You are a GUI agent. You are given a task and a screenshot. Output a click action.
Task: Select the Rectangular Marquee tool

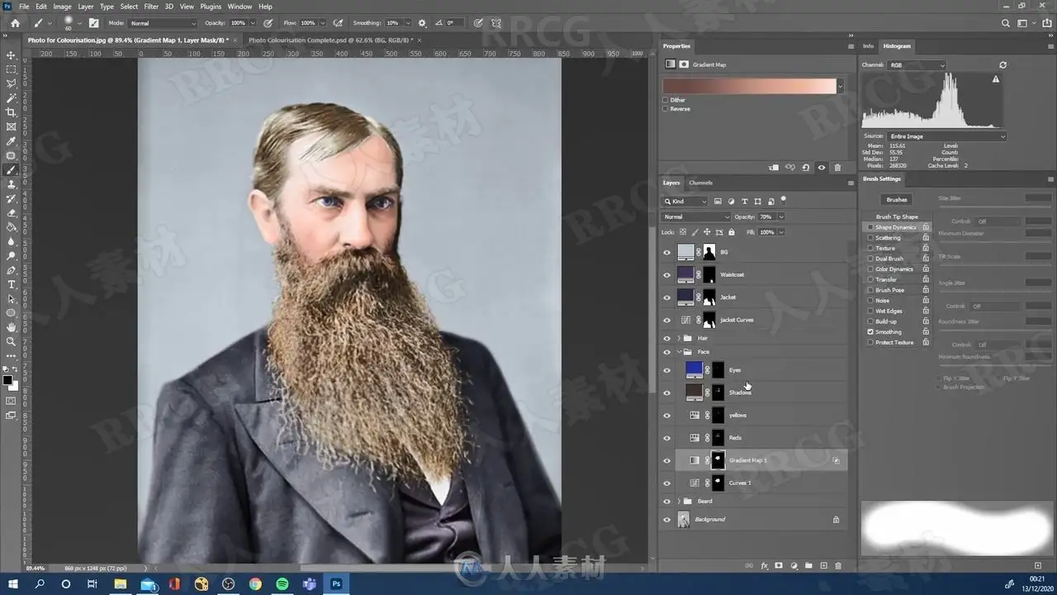(x=12, y=69)
